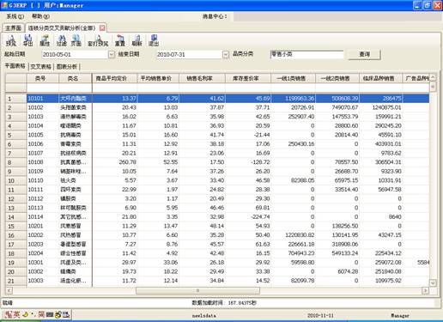
Task: Sort by the 类号 column header
Action: pos(43,78)
